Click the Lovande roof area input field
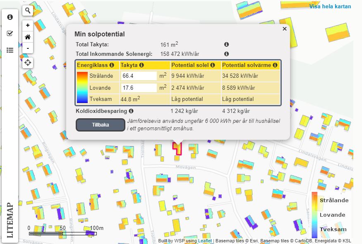 coord(139,88)
